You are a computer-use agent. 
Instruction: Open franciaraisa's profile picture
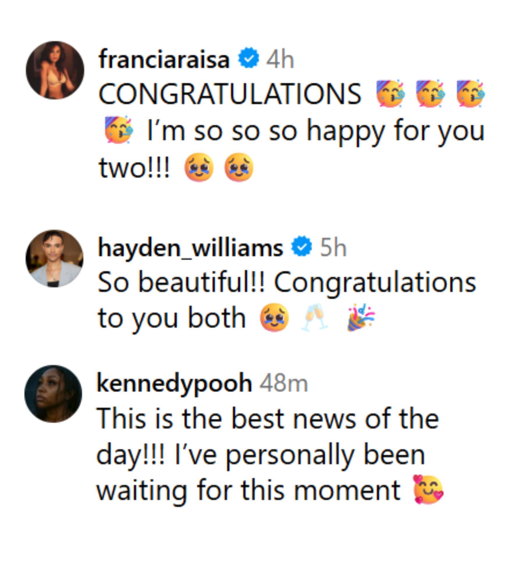coord(55,70)
